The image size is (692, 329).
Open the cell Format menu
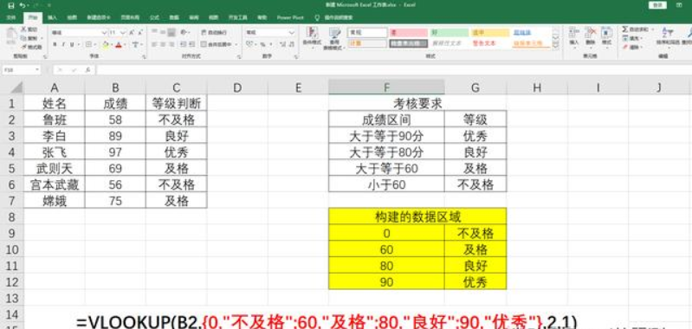(x=607, y=36)
